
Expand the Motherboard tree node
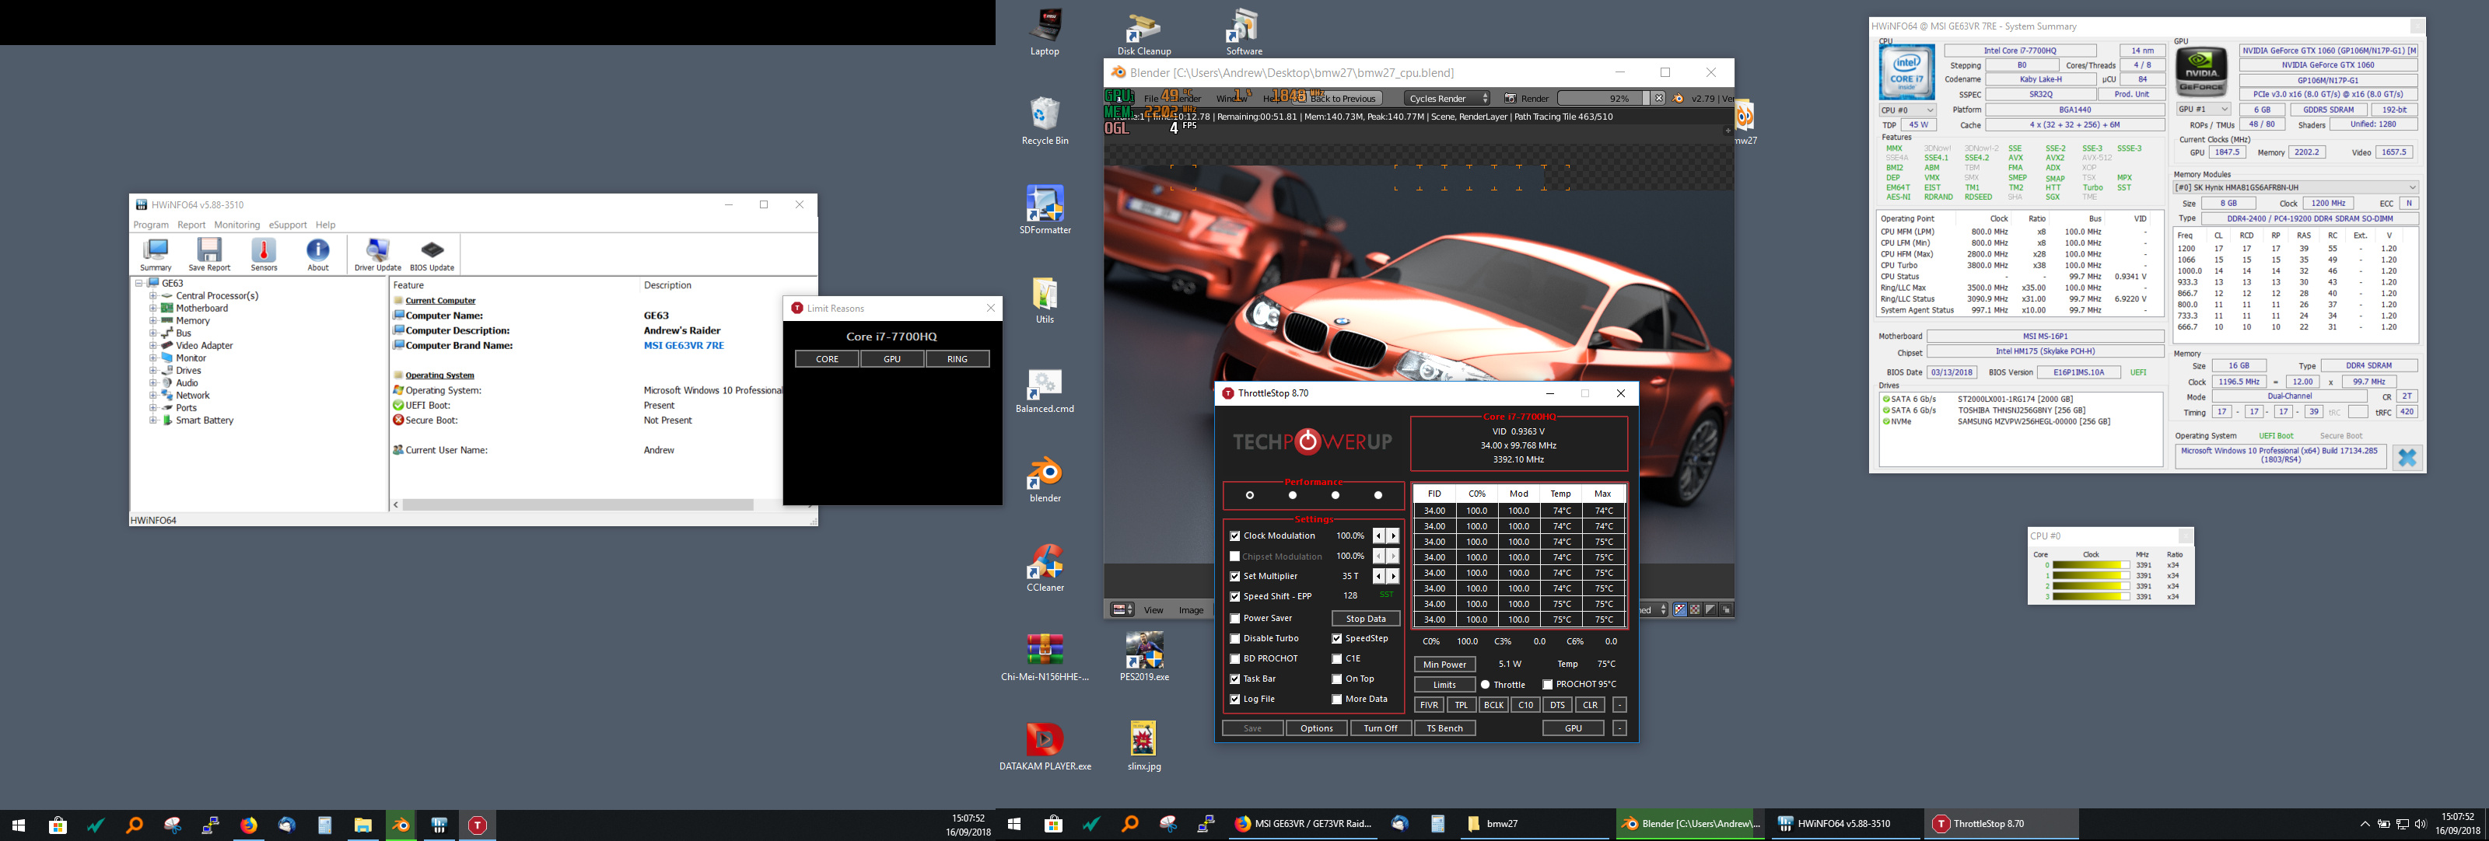click(x=152, y=309)
